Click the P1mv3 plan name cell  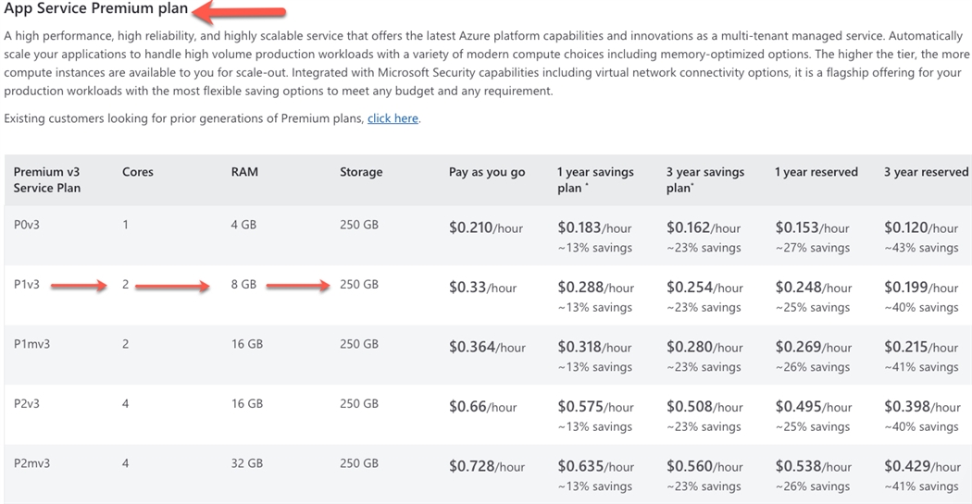pyautogui.click(x=31, y=344)
